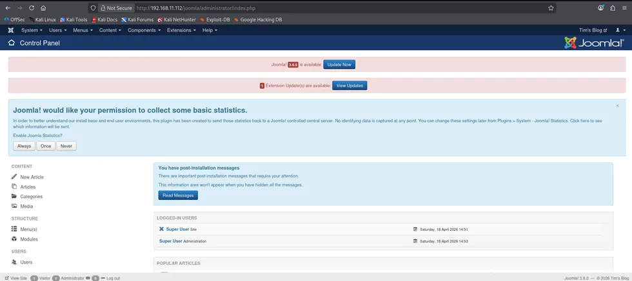632x281 pixels.
Task: Click the calendar icon beside 14:51 login time
Action: (x=415, y=229)
